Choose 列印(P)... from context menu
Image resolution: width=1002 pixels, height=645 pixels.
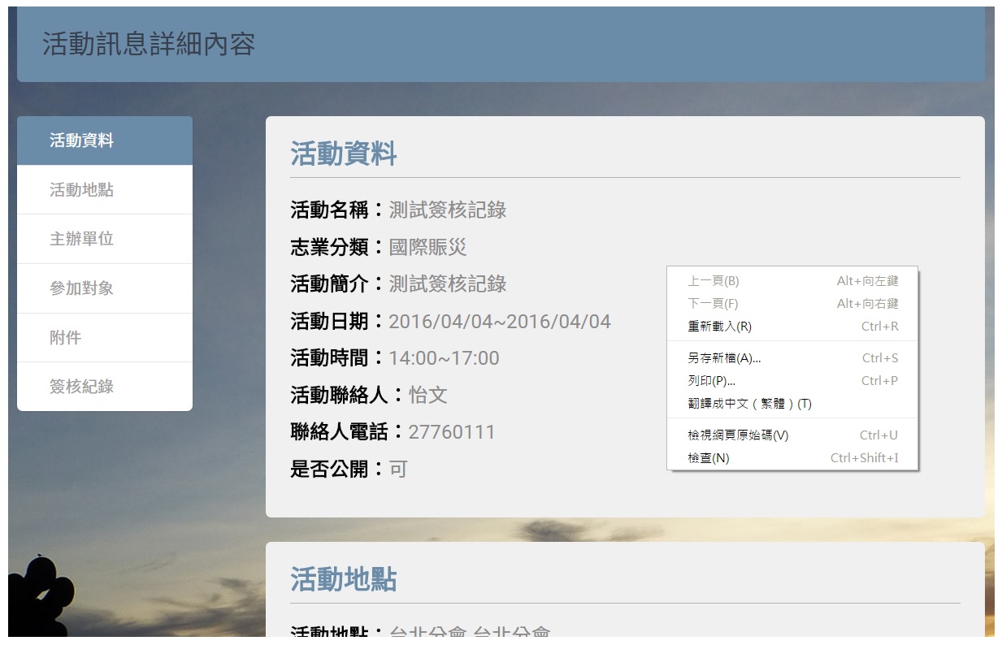792,381
